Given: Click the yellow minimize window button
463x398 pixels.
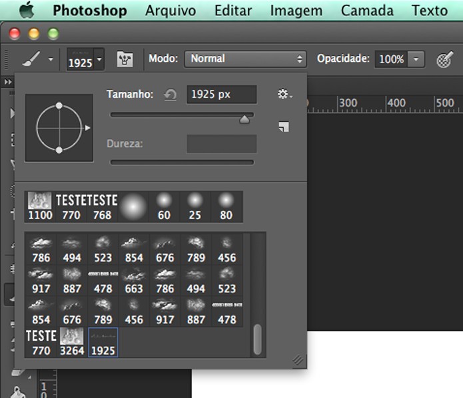Looking at the screenshot, I should (34, 33).
